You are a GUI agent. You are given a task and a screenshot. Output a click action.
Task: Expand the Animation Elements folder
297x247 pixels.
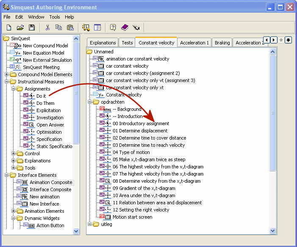[14, 211]
